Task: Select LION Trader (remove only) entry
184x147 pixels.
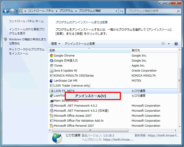Action: (x=72, y=86)
